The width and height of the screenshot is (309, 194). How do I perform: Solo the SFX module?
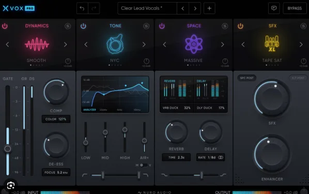pos(303,26)
